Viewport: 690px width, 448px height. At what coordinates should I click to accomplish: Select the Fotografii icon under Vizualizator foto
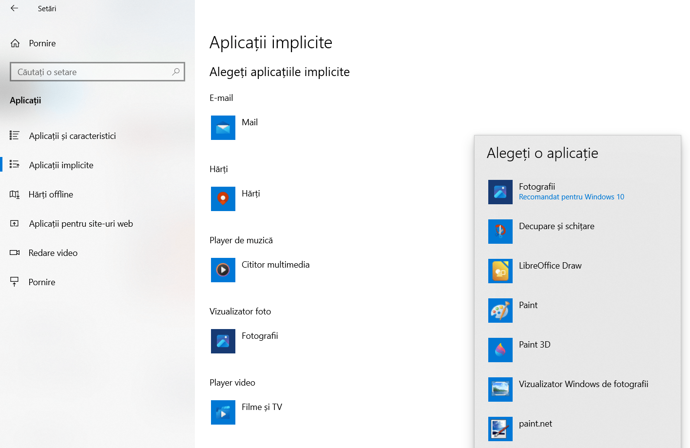click(223, 341)
